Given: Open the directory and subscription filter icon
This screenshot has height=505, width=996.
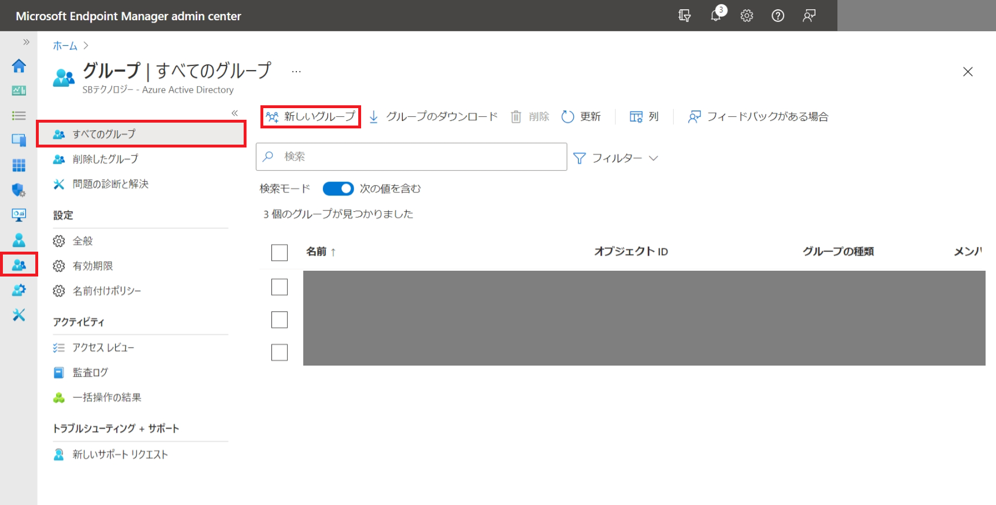Looking at the screenshot, I should pos(685,16).
